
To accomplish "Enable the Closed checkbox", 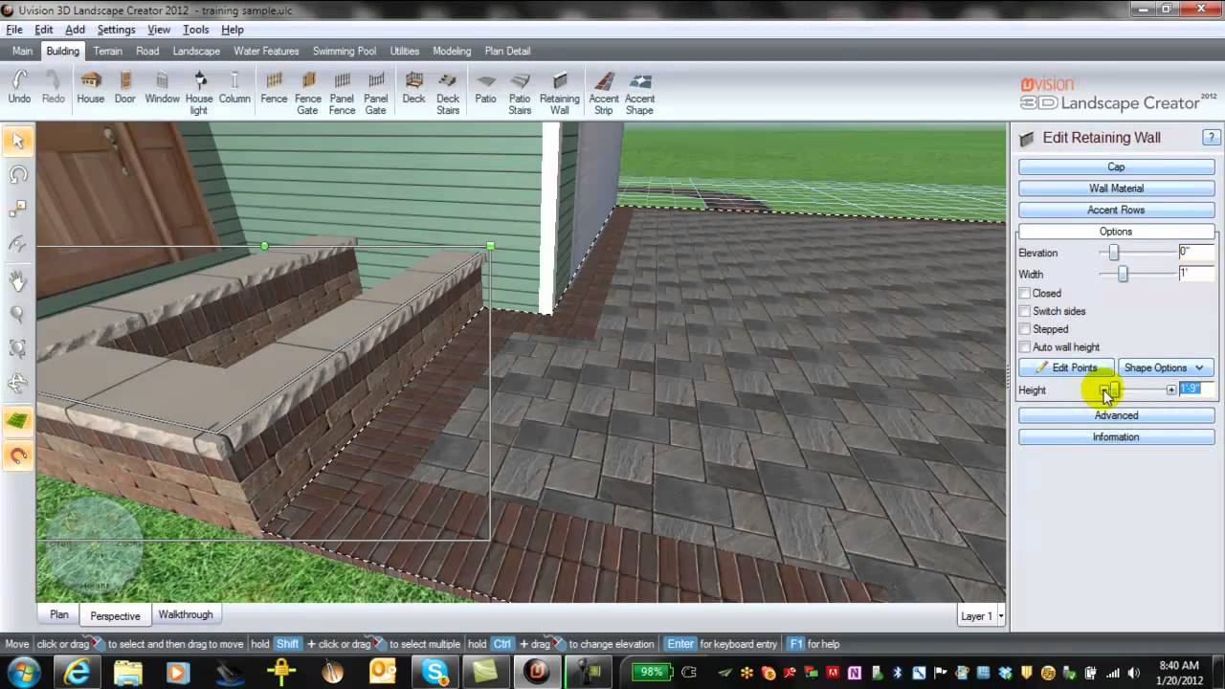I will (x=1025, y=294).
